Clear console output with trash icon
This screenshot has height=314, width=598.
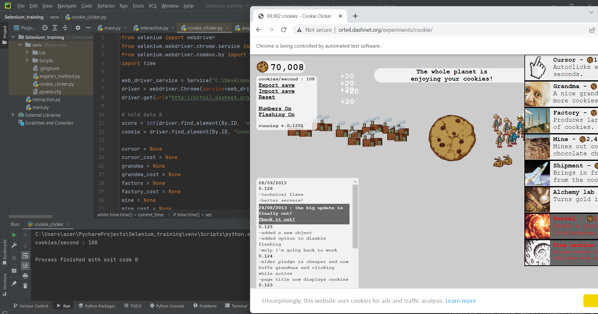click(x=25, y=286)
